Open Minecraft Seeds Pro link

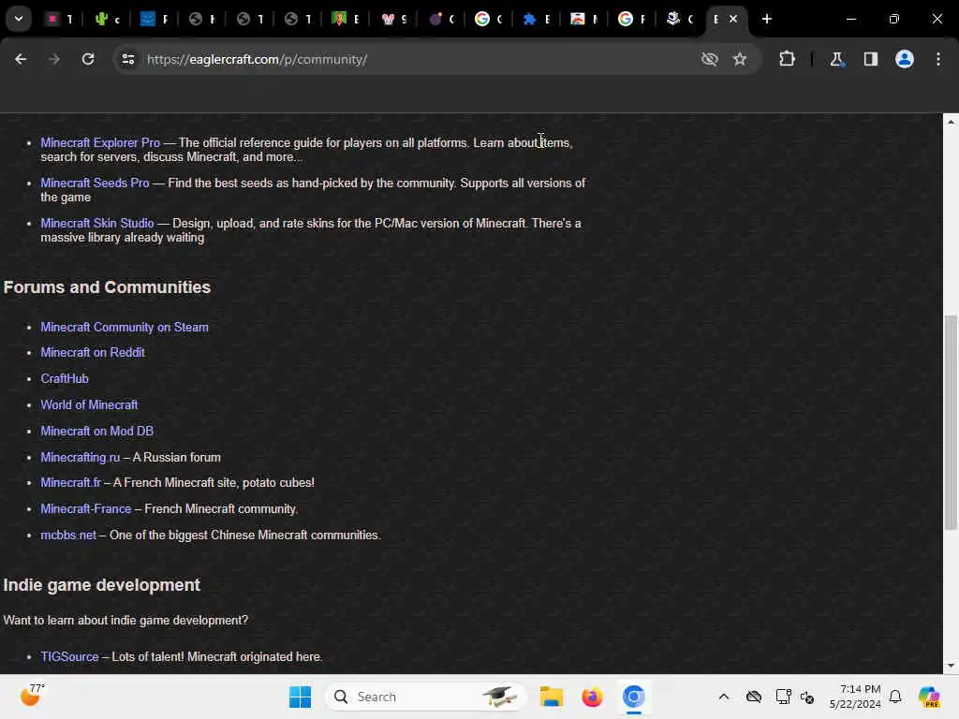95,183
